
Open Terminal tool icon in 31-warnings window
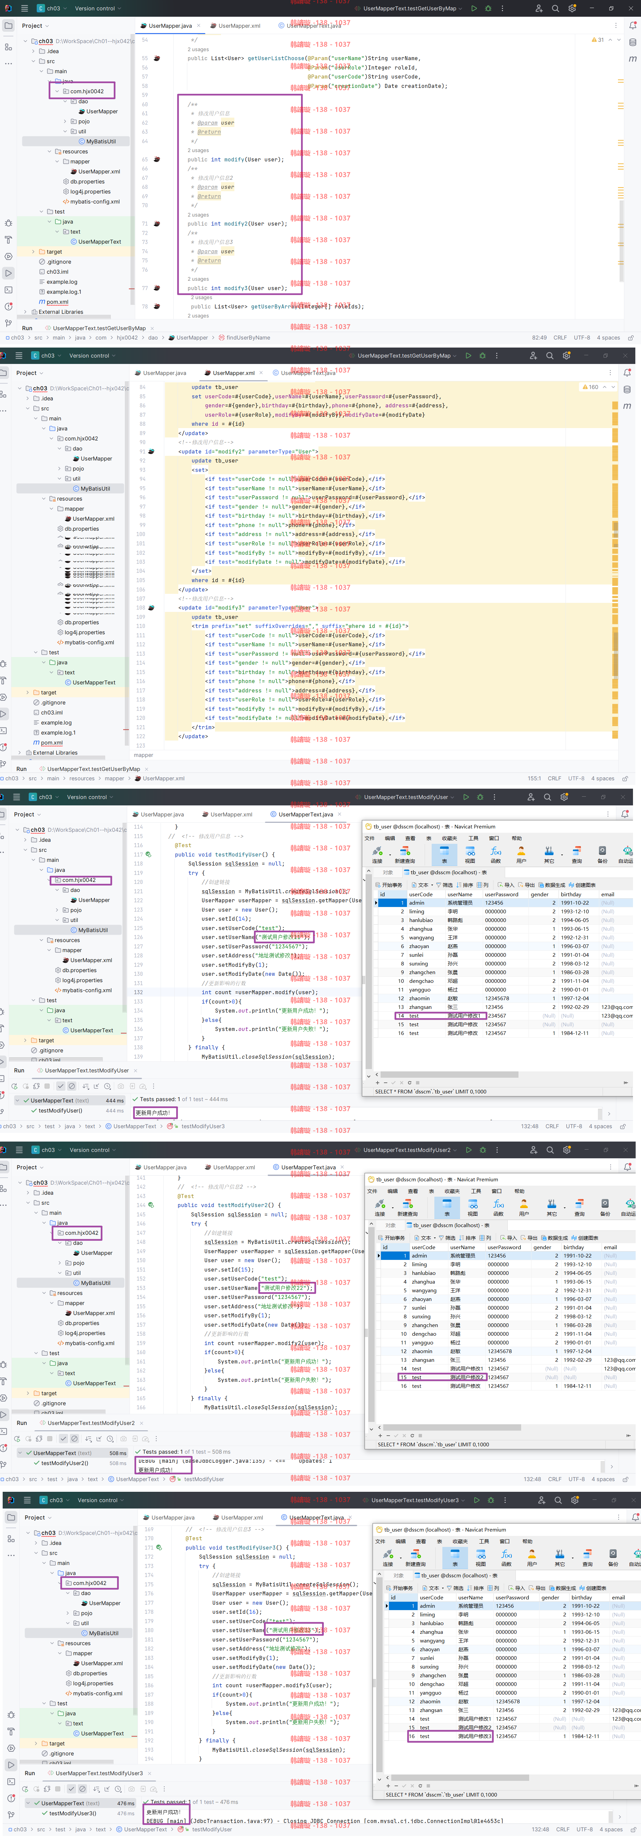coord(8,290)
